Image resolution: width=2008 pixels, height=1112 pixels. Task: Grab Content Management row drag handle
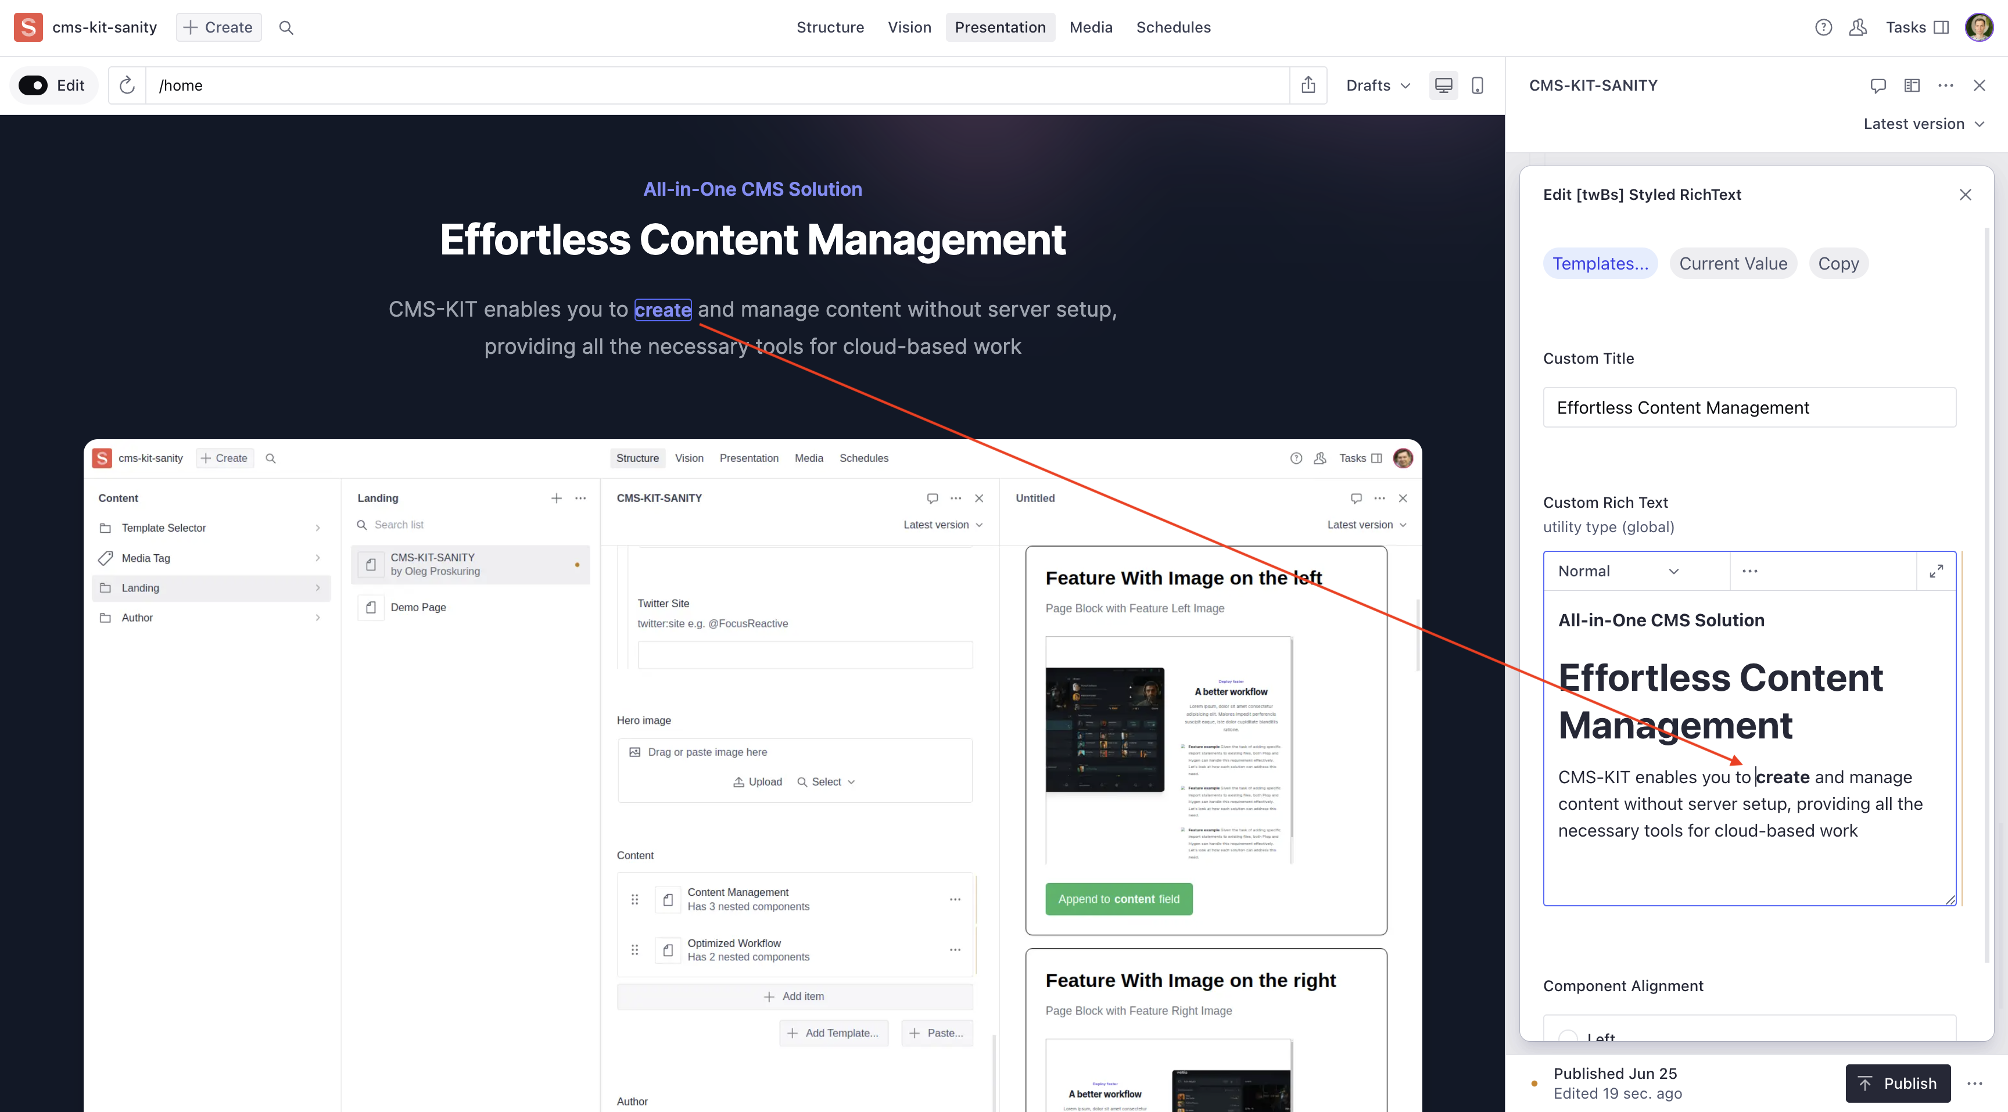(634, 899)
